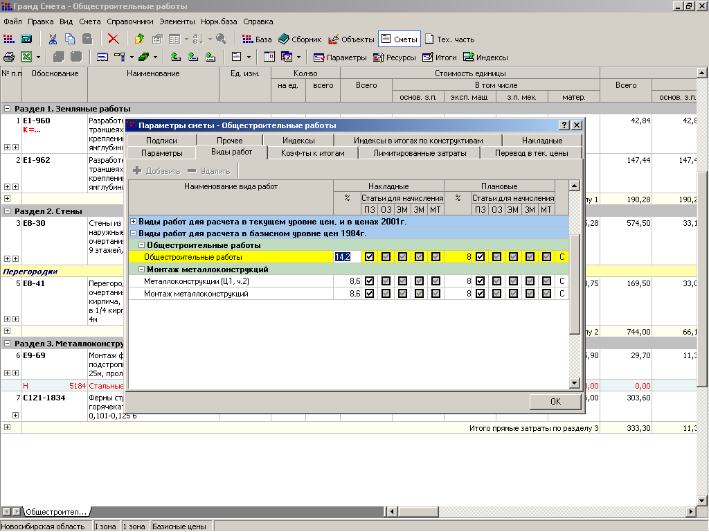Toggle Плановые МТ checkbox in Монтаж металлоконструкций row
The height and width of the screenshot is (532, 709).
(547, 294)
